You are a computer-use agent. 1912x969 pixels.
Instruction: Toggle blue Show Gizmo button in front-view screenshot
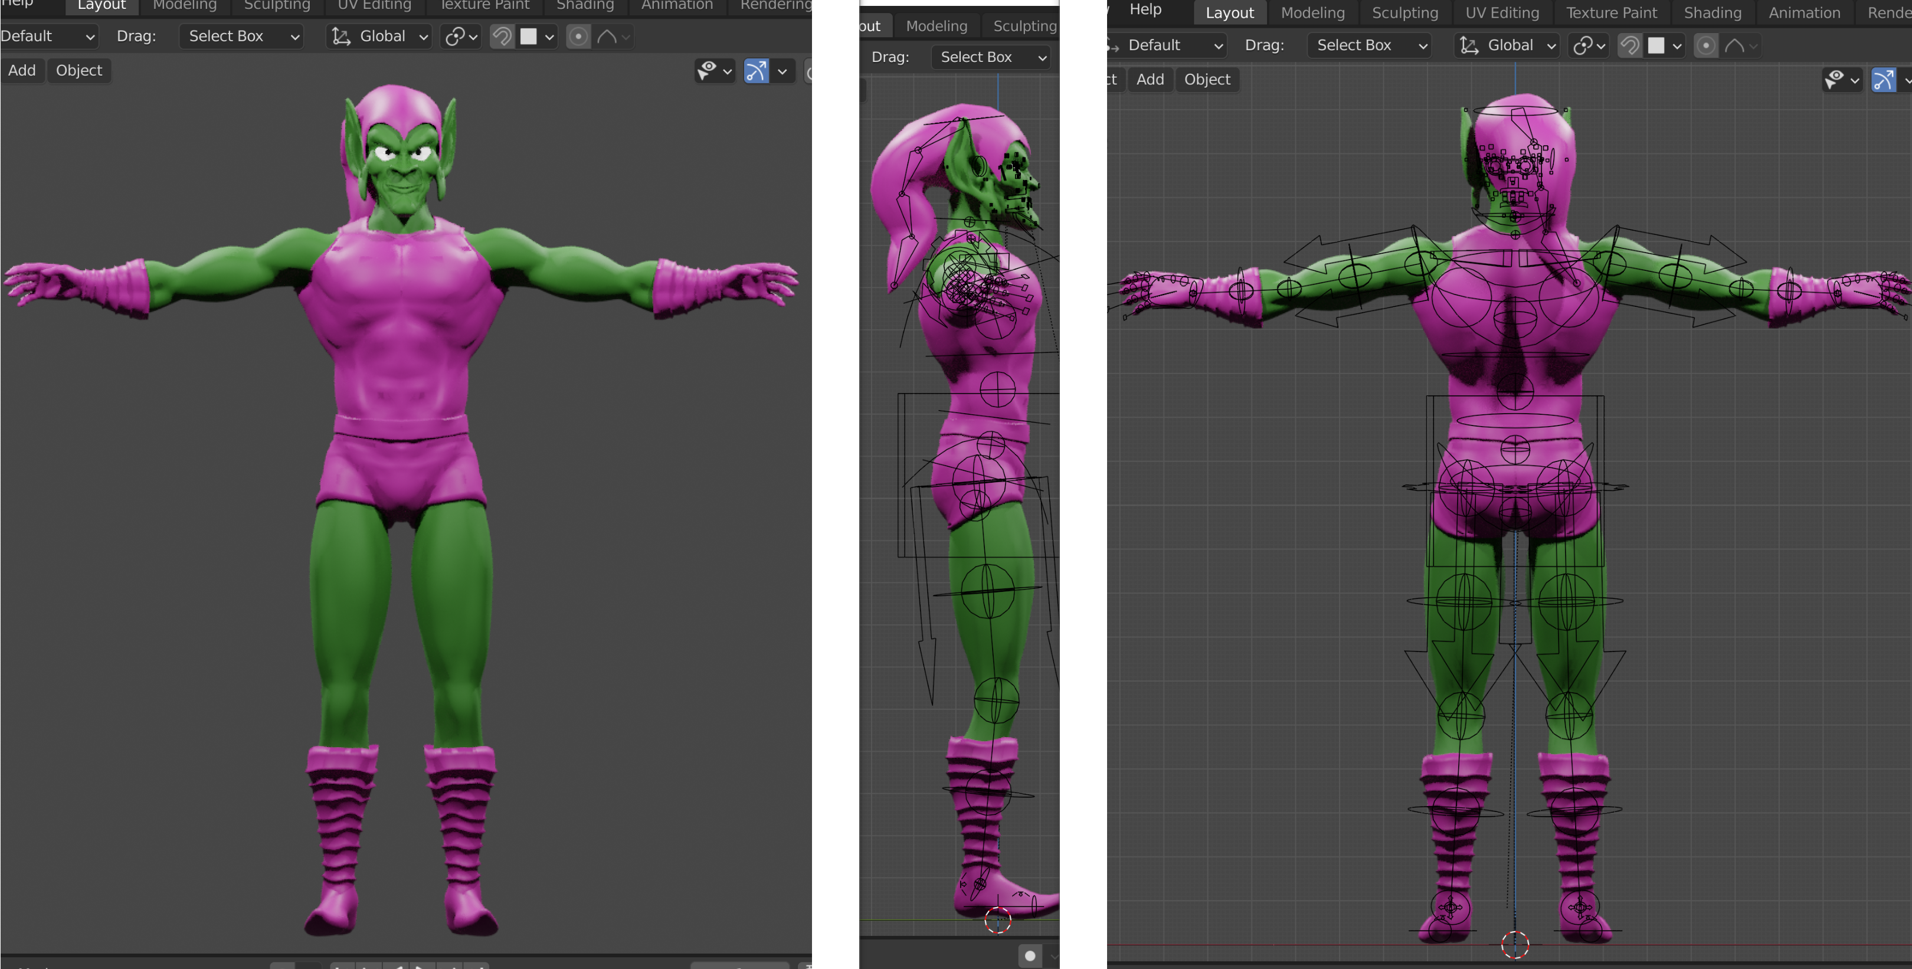[755, 71]
